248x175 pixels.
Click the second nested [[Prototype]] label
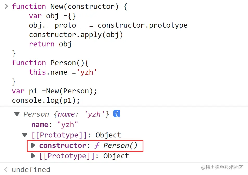click(67, 156)
